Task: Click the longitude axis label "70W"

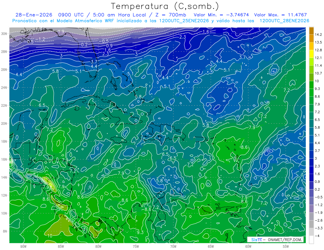Action: [173, 246]
